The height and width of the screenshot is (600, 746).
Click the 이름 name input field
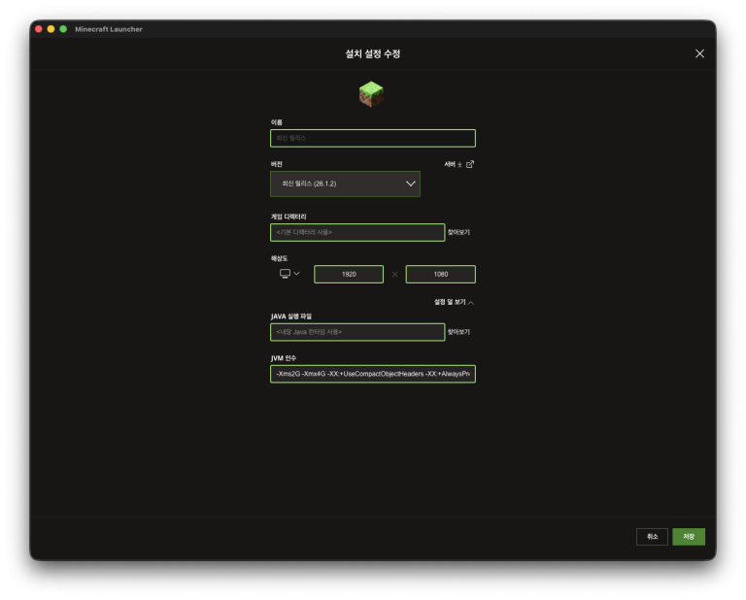373,139
